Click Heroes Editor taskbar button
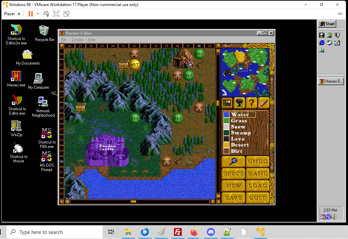 (331, 81)
